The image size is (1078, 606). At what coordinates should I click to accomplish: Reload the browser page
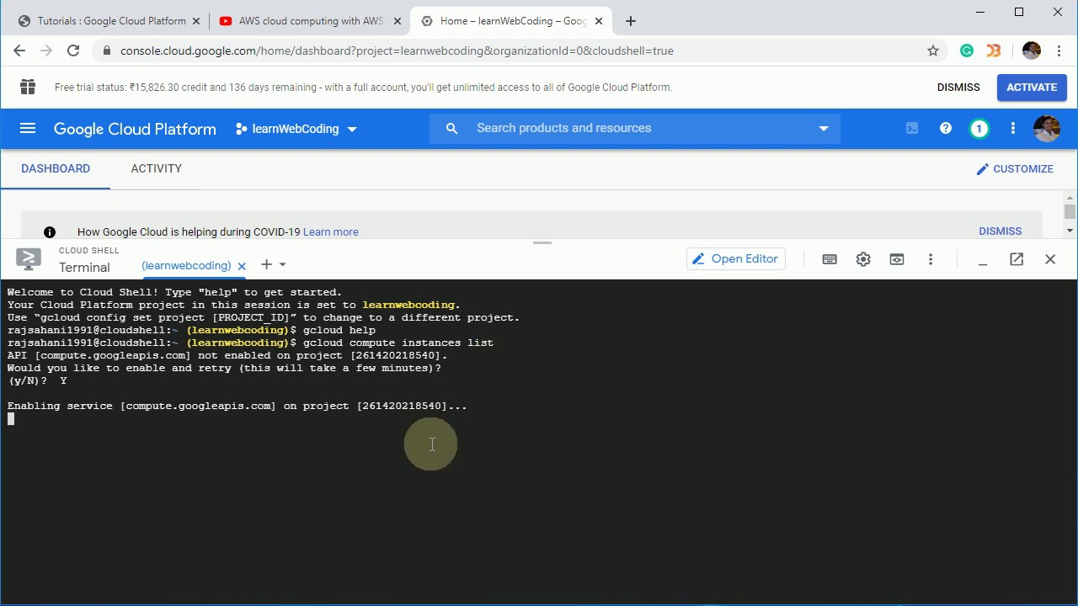click(x=73, y=50)
